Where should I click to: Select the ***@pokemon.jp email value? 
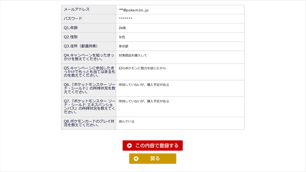coord(134,10)
